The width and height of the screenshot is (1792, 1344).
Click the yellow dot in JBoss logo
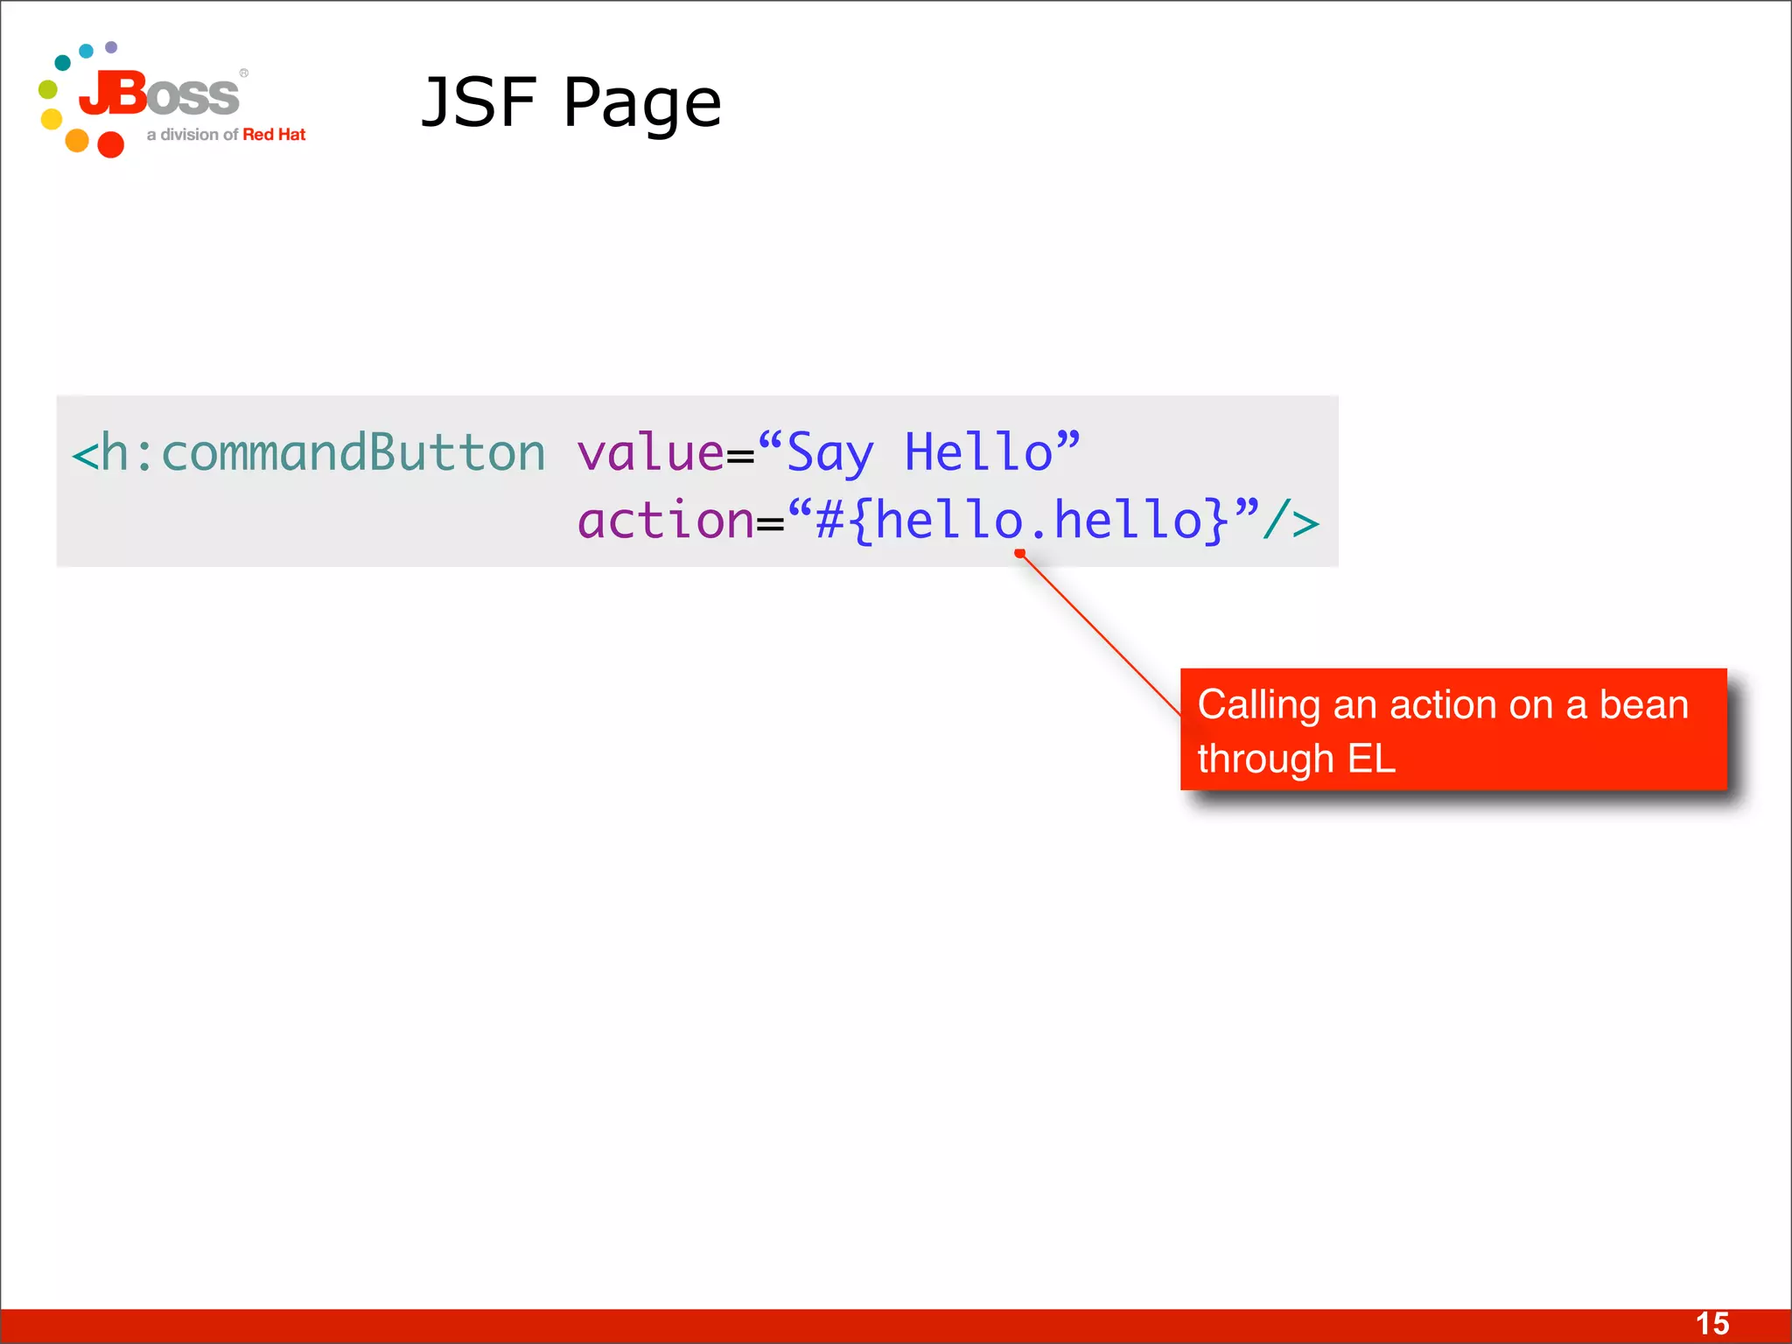[52, 119]
